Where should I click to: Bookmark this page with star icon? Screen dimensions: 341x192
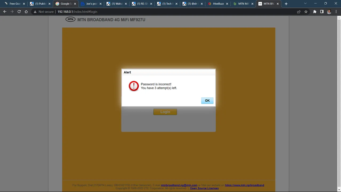(x=306, y=12)
